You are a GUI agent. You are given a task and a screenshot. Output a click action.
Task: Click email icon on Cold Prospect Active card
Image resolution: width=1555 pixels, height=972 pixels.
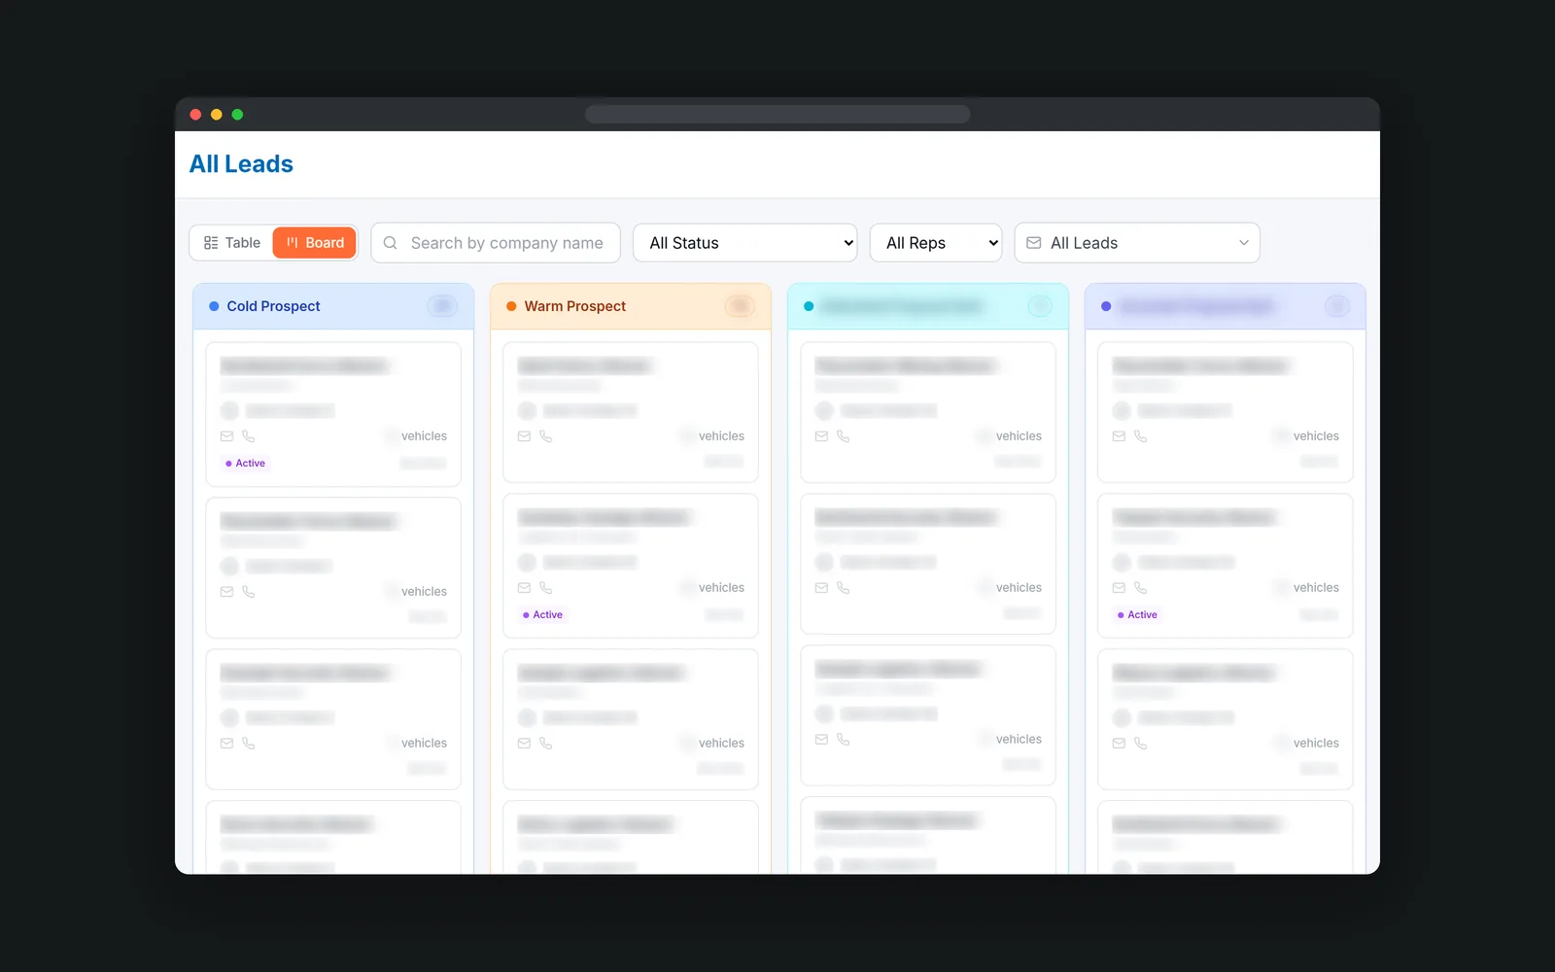pos(226,436)
